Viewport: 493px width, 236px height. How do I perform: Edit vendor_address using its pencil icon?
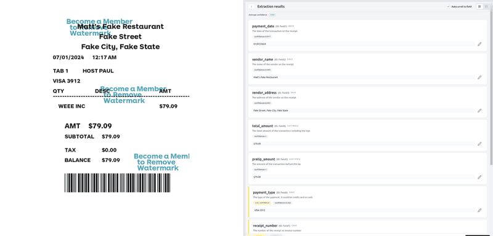tap(479, 111)
